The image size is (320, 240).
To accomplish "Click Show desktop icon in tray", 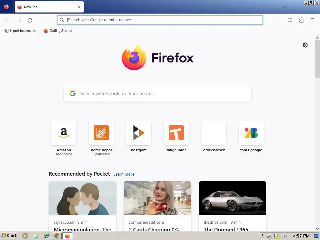I will click(x=316, y=236).
